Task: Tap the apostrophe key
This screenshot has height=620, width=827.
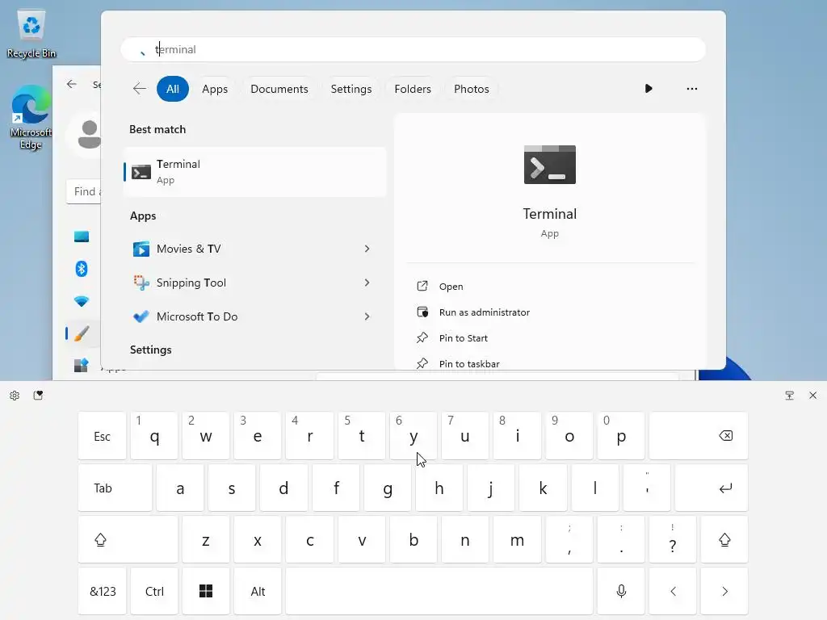Action: 647,488
